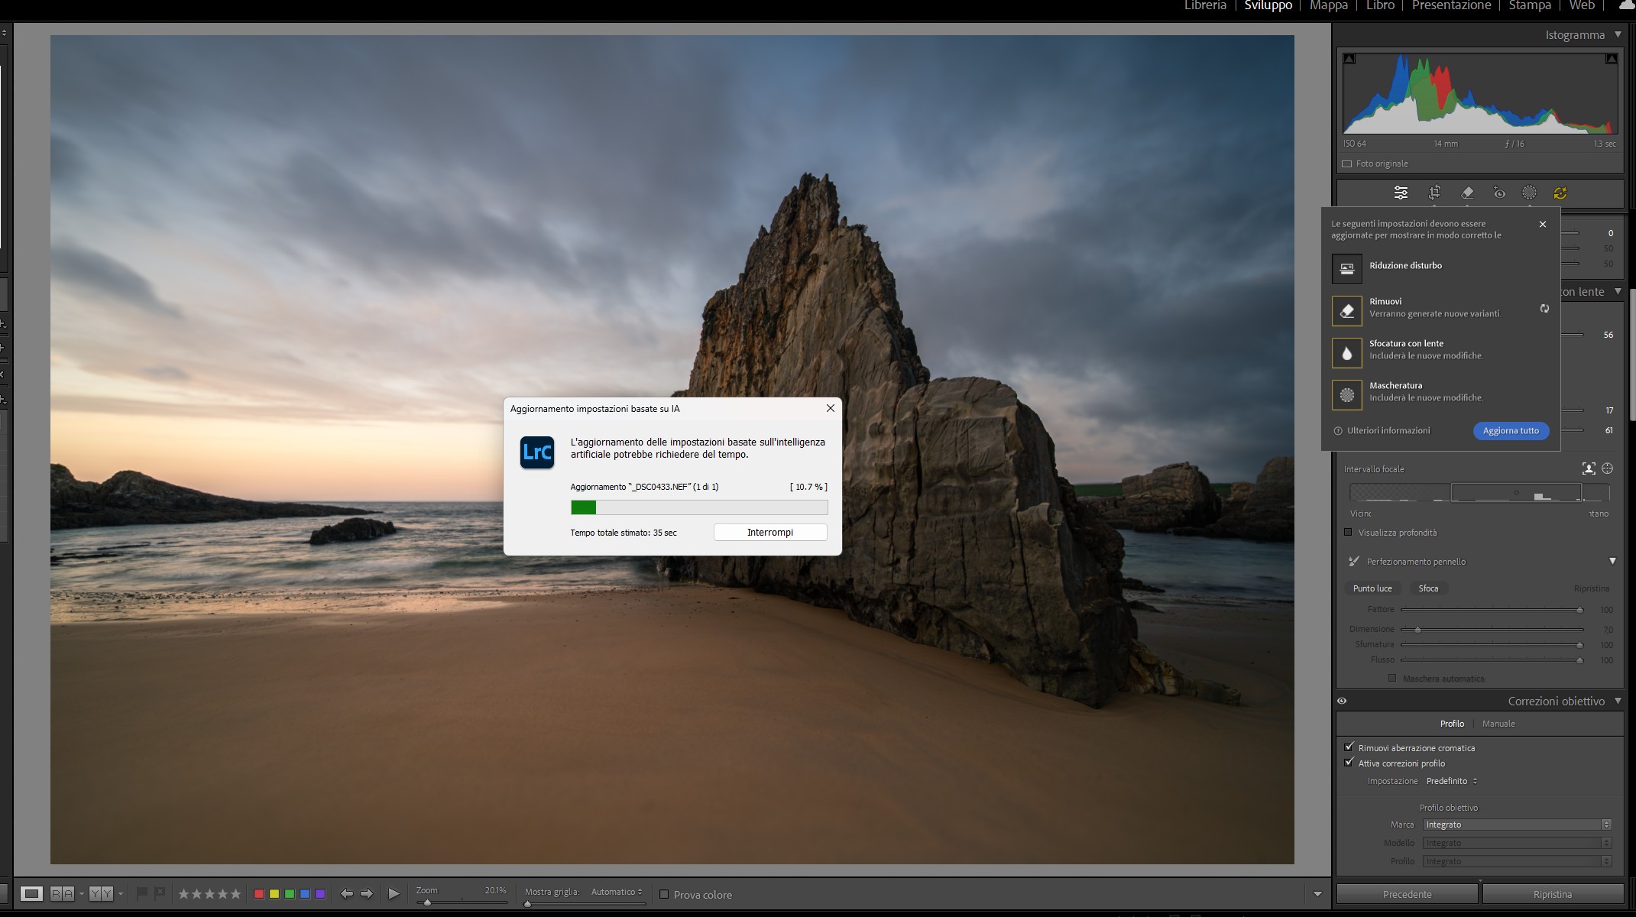
Task: Click the Mascheratura icon in popup
Action: (x=1346, y=394)
